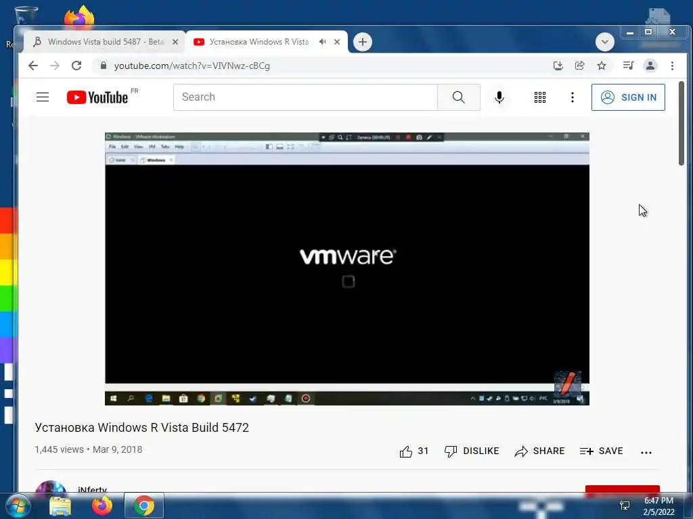Click the DISLIKE button
The height and width of the screenshot is (519, 693).
[472, 451]
